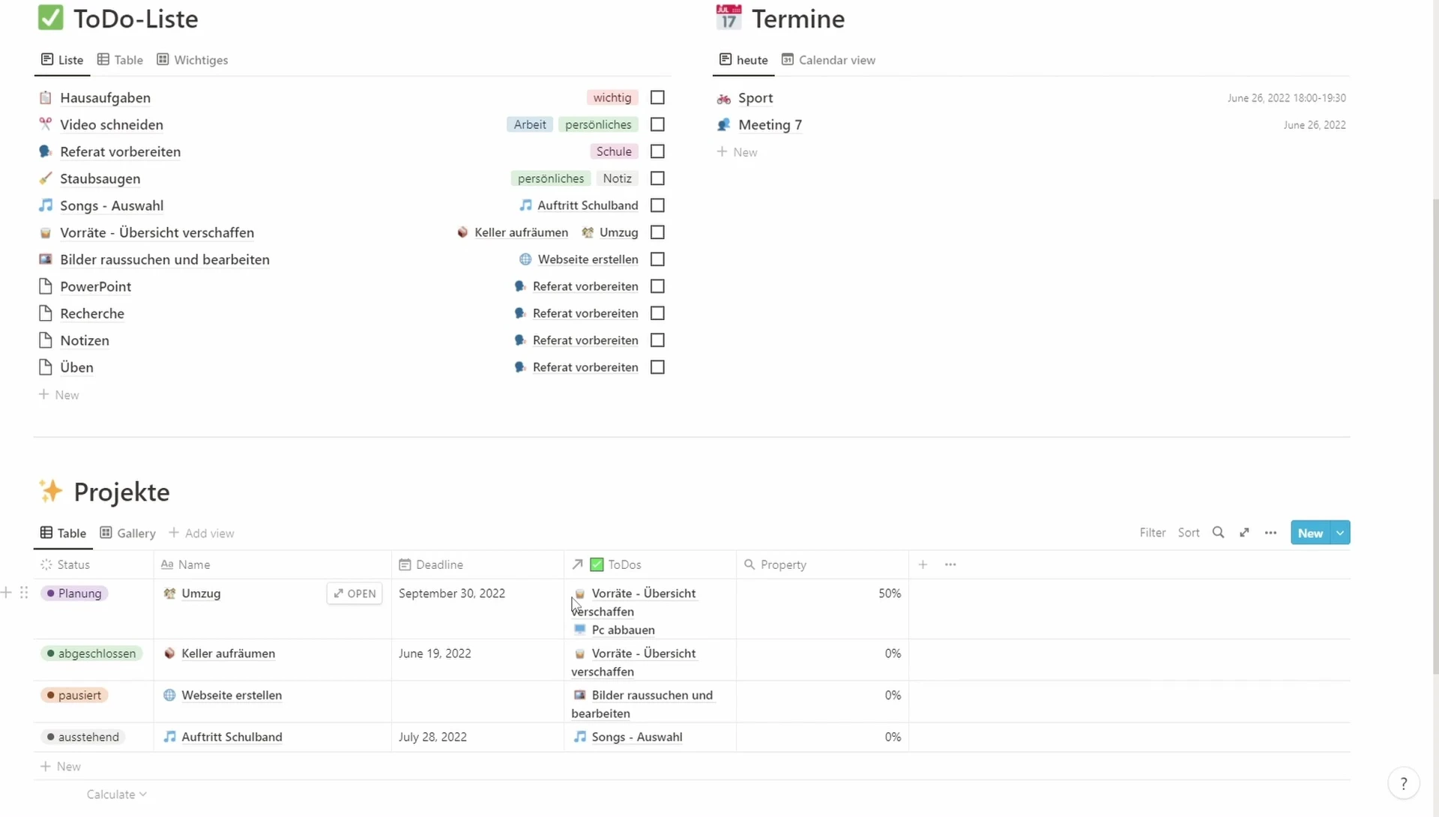This screenshot has height=817, width=1439.
Task: Click the page icon of PowerPoint
Action: tap(46, 286)
